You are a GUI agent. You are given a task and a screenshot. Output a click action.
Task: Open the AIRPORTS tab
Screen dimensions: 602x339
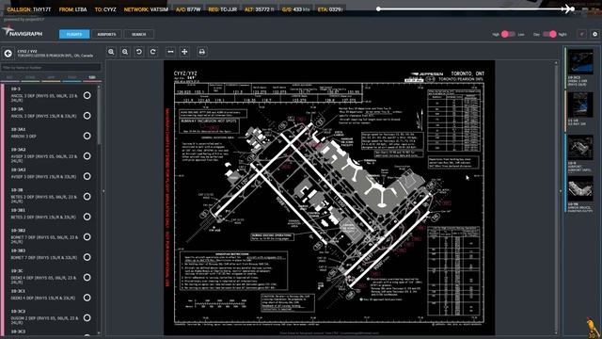[x=106, y=34]
